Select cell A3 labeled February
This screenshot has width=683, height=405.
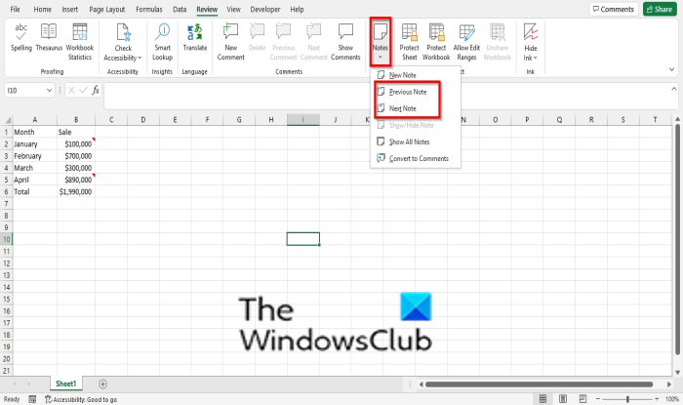35,156
